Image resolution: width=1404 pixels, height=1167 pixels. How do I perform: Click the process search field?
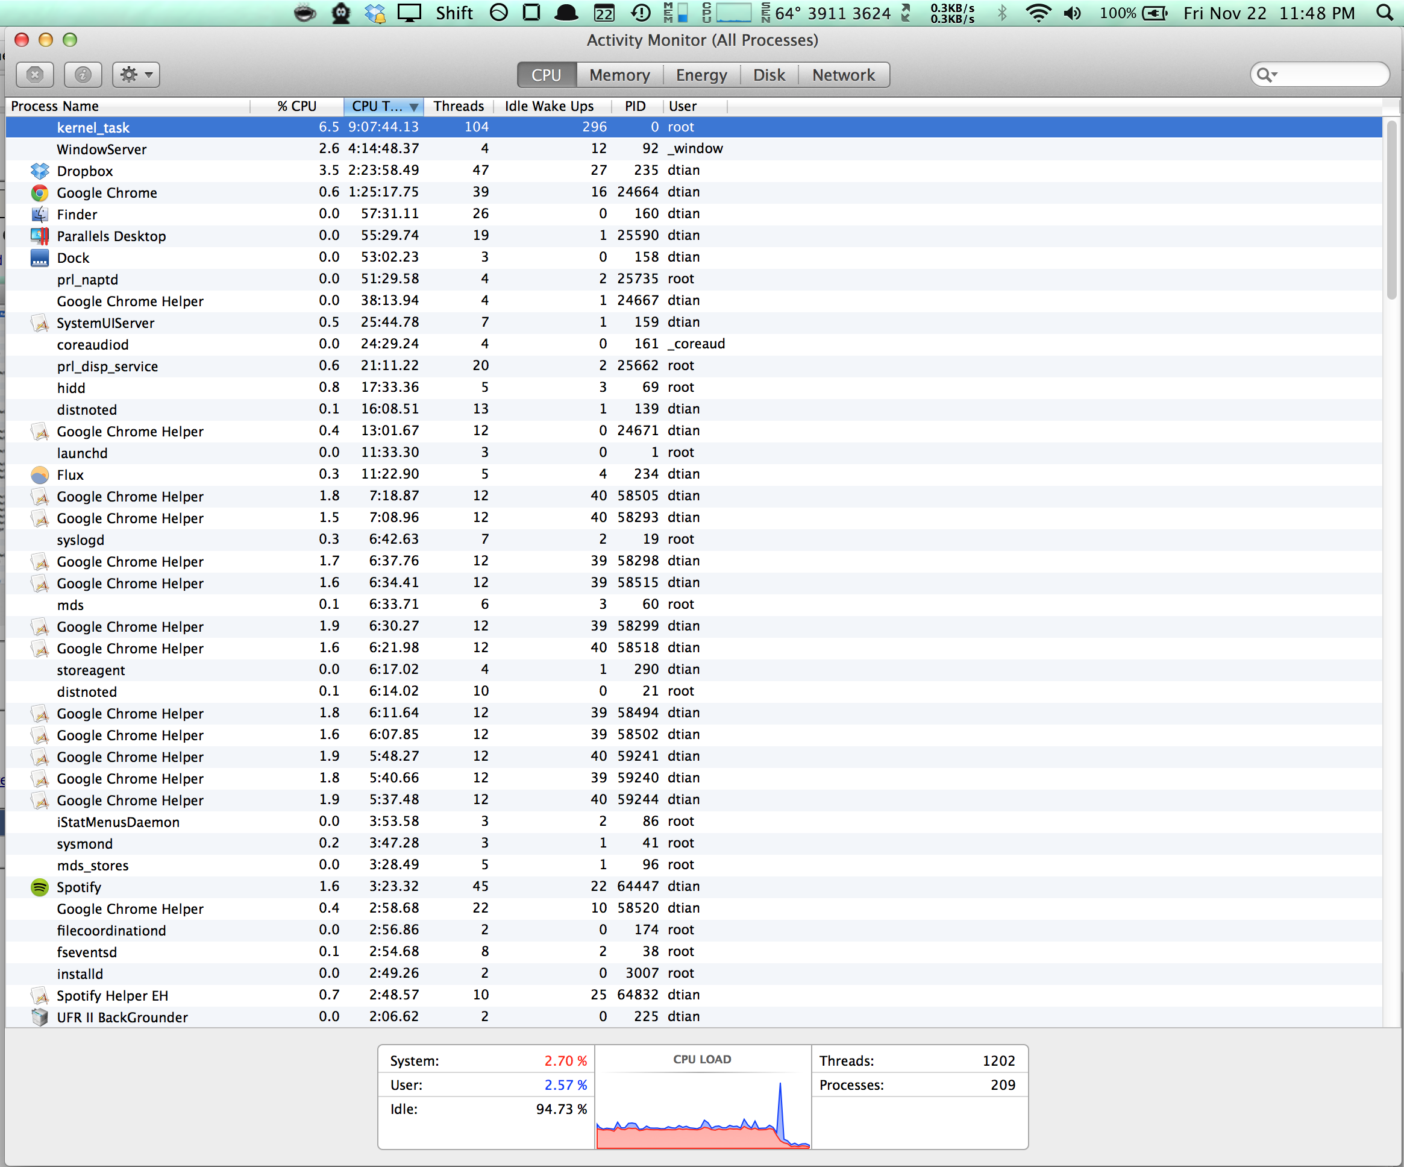[1330, 75]
